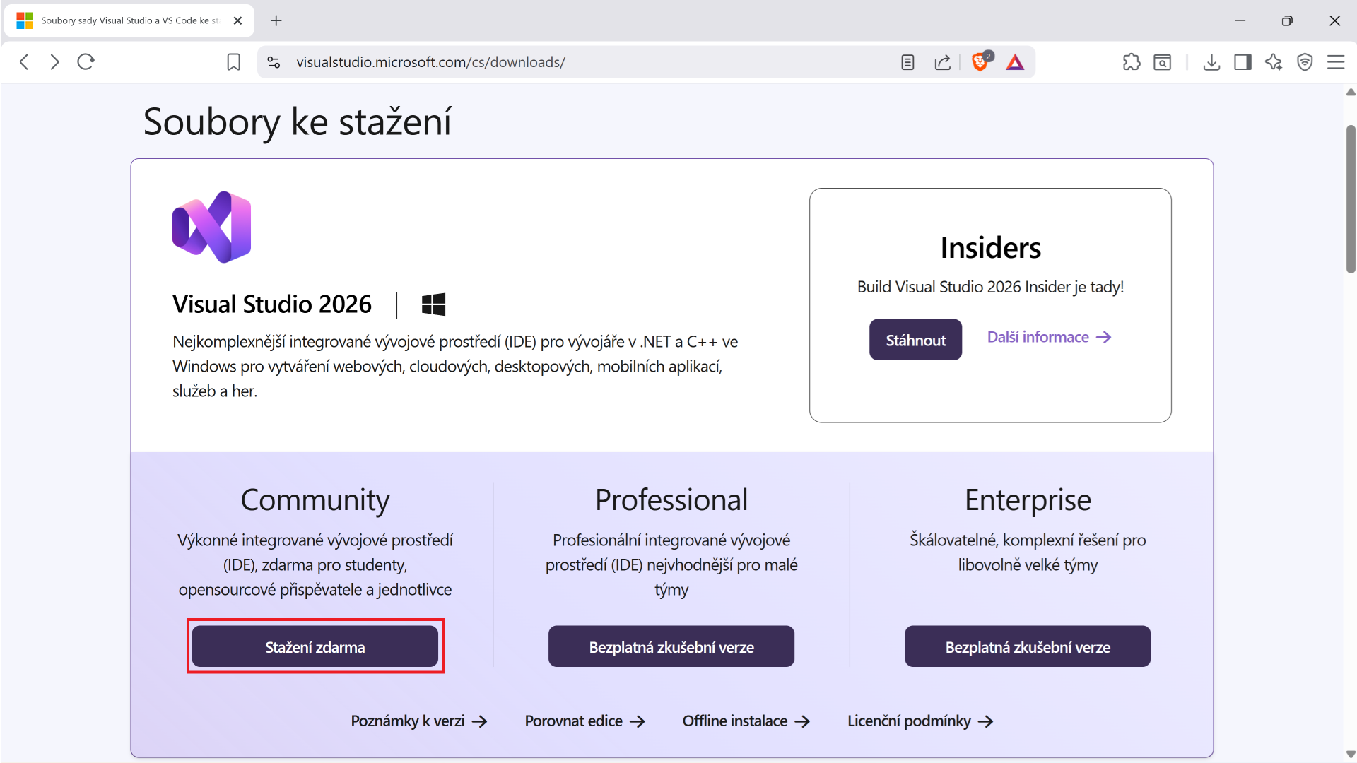Image resolution: width=1357 pixels, height=763 pixels.
Task: Open the Extensions puzzle icon
Action: click(1132, 62)
